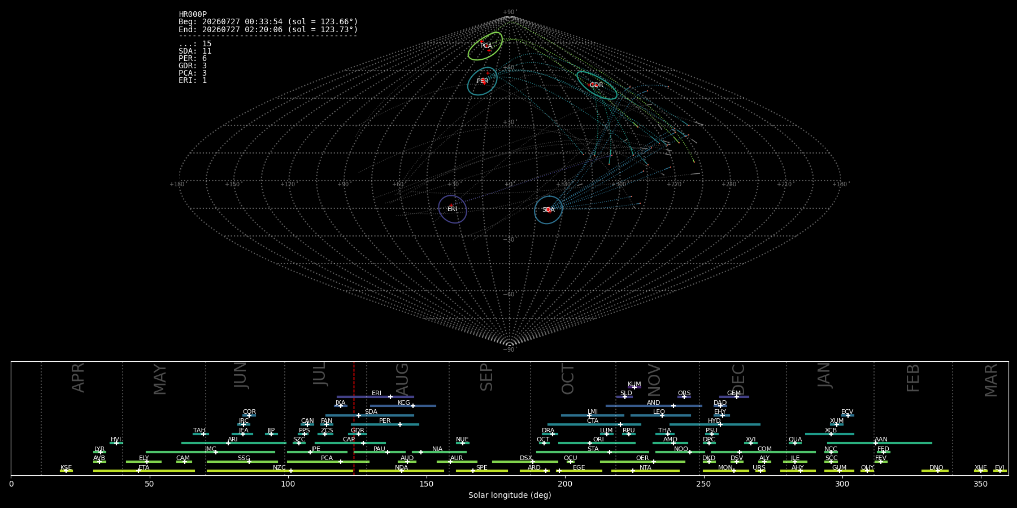Viewport: 1017px width, 508px height.
Task: Select the ERI radiant circle
Action: [x=453, y=209]
